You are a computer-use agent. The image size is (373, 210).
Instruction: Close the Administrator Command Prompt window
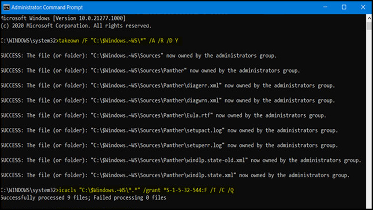click(x=363, y=7)
